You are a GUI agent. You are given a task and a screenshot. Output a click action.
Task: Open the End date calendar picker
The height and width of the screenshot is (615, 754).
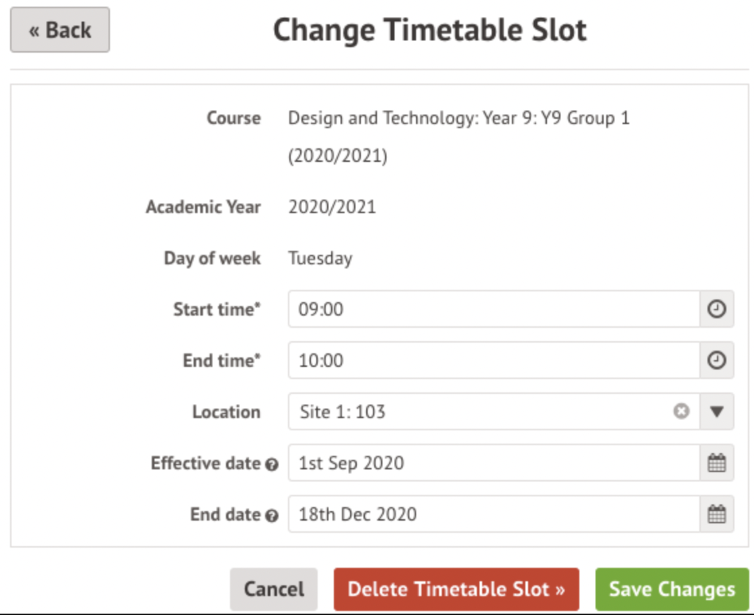(716, 515)
